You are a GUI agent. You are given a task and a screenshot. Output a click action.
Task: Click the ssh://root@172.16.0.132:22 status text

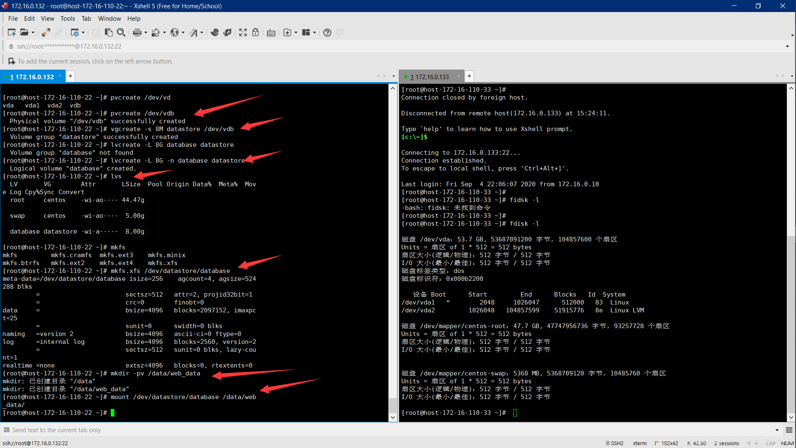point(35,443)
